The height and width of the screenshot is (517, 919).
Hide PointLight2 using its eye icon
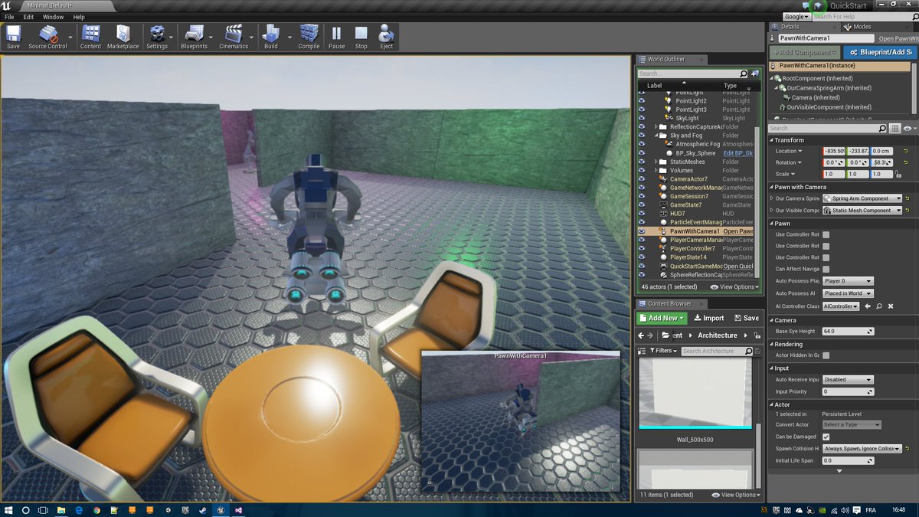[642, 101]
